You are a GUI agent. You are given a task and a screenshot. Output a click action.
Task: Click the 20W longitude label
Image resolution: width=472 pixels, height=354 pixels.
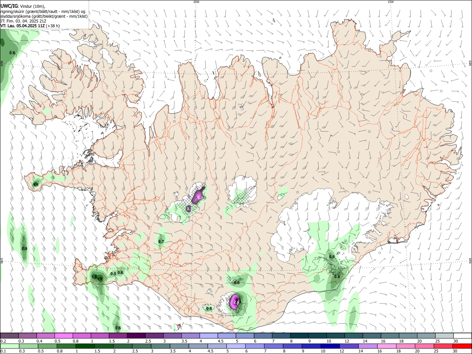[x=196, y=2]
